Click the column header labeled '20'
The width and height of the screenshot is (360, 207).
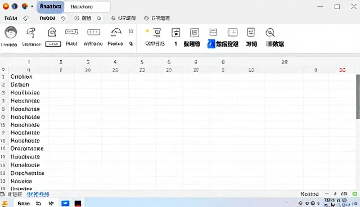(285, 62)
